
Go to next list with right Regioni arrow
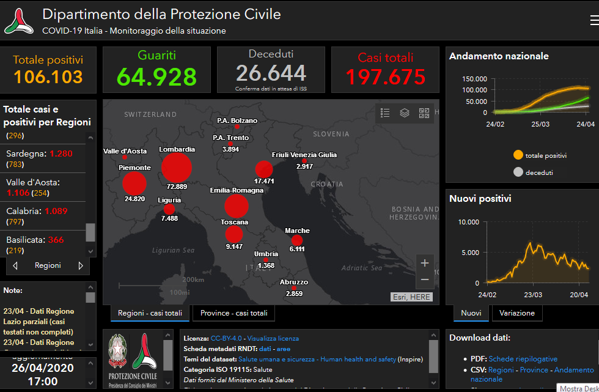[x=80, y=265]
